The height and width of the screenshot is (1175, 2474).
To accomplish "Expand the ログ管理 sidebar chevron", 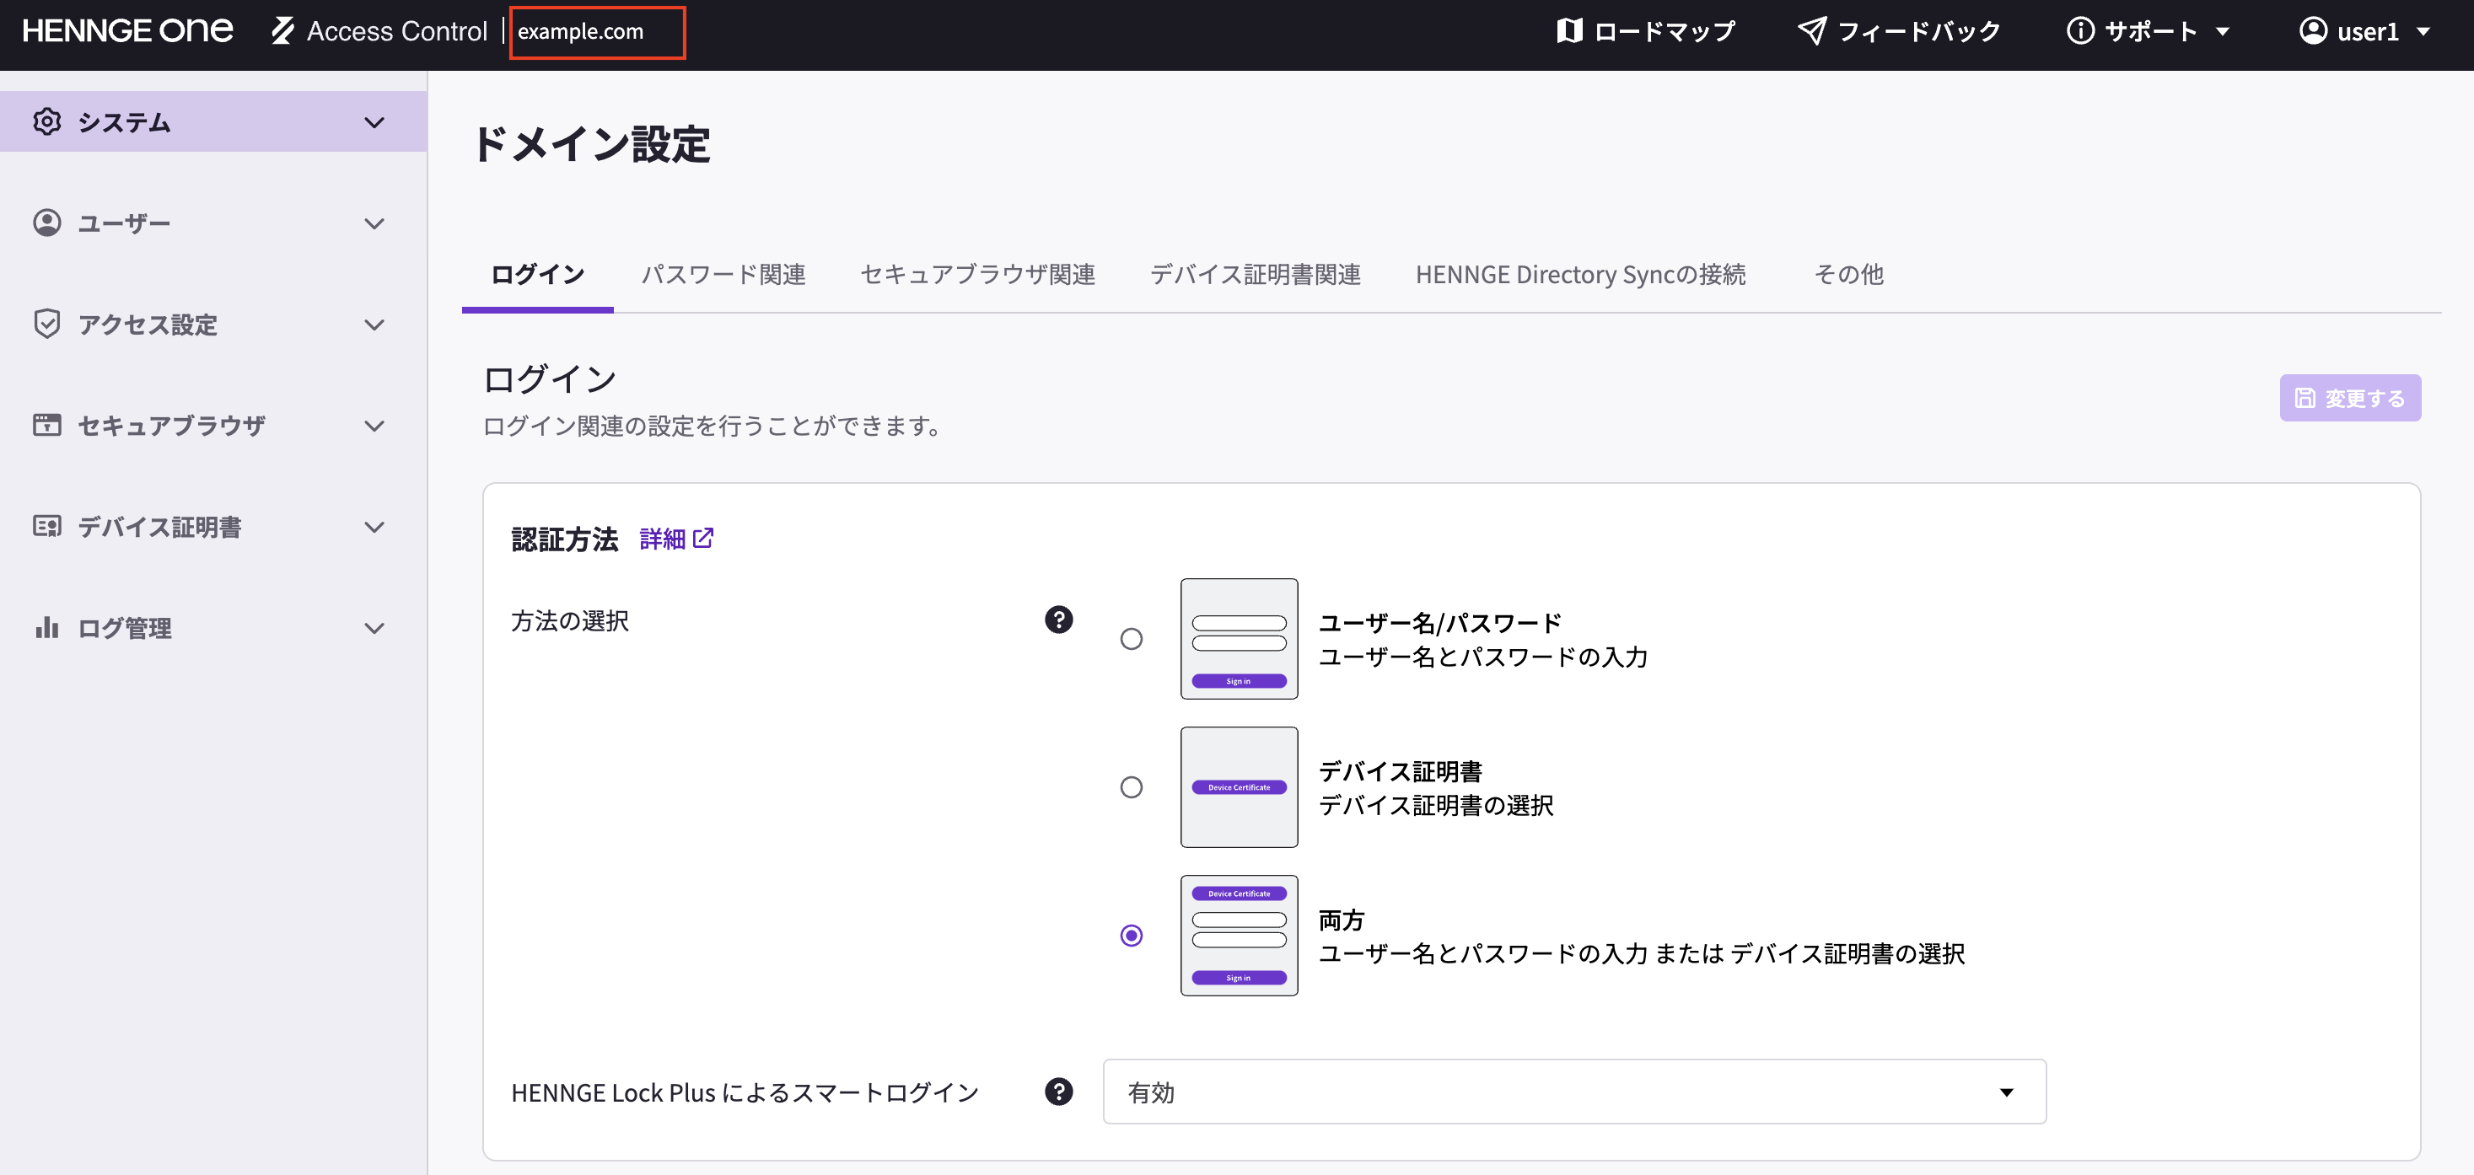I will (x=374, y=629).
